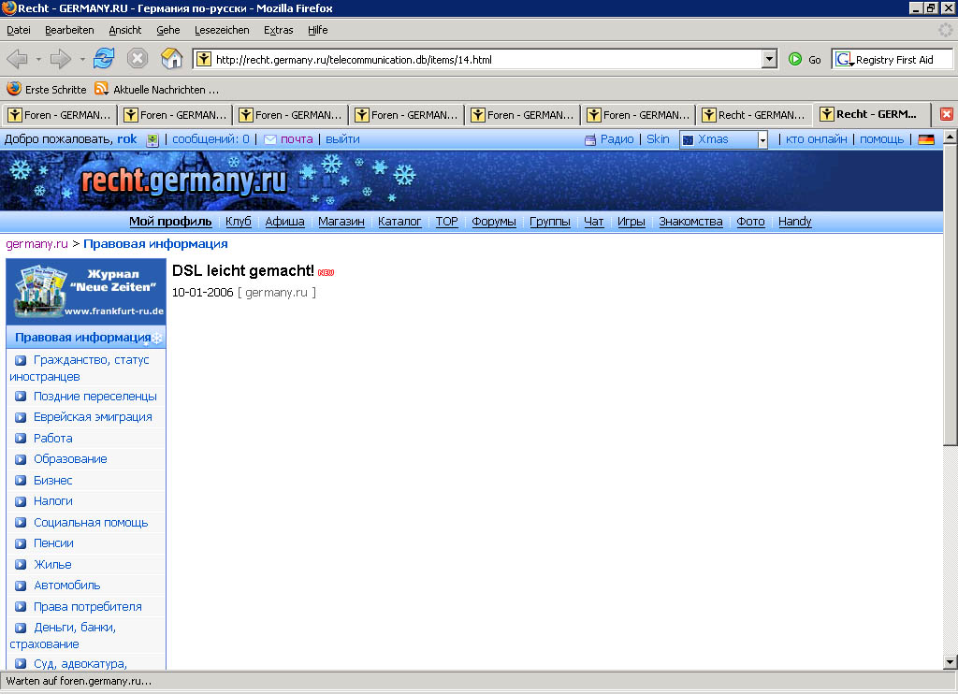Click the red NEW badge icon

click(327, 272)
